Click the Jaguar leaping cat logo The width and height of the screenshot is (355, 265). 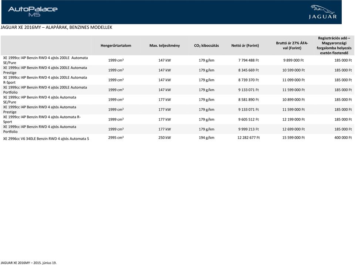coord(322,12)
